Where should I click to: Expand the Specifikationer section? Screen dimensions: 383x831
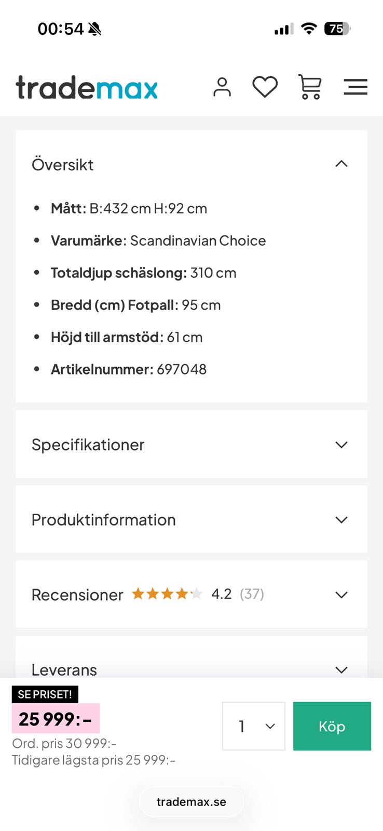[x=341, y=445]
